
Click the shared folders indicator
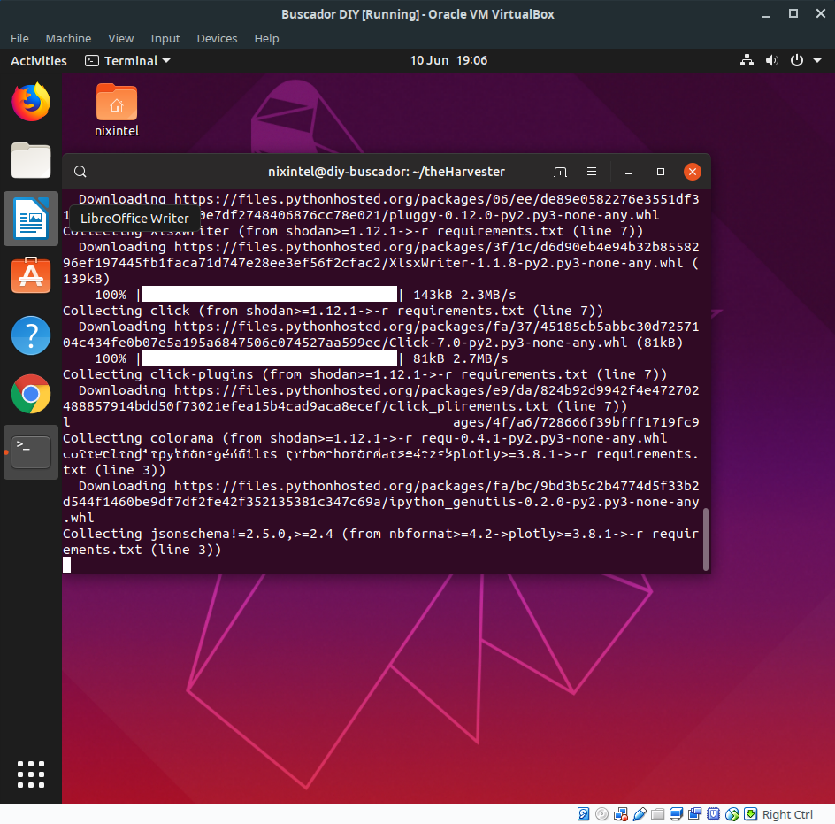tap(658, 814)
